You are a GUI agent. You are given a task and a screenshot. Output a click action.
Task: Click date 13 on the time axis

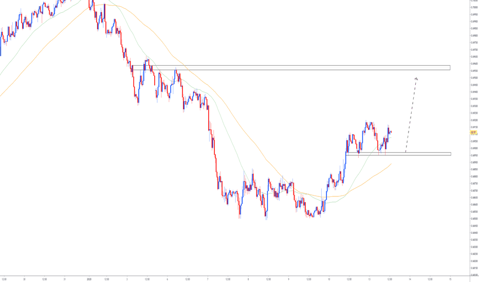point(370,279)
